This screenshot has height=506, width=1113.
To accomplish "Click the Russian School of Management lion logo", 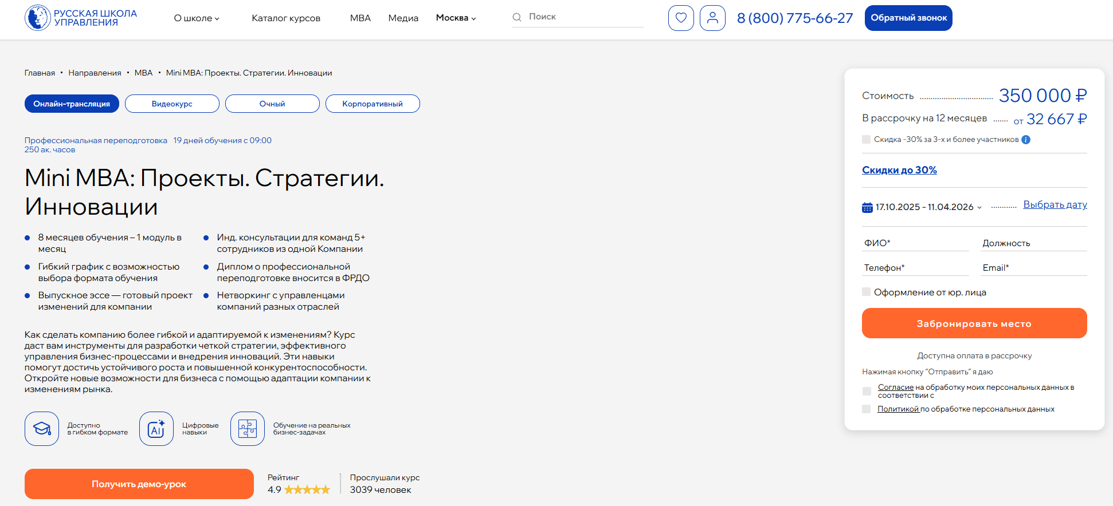I will [x=38, y=18].
